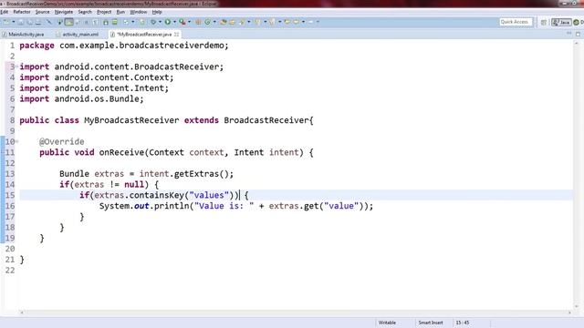Click the New file toolbar icon
This screenshot has height=328, width=584.
[6, 22]
